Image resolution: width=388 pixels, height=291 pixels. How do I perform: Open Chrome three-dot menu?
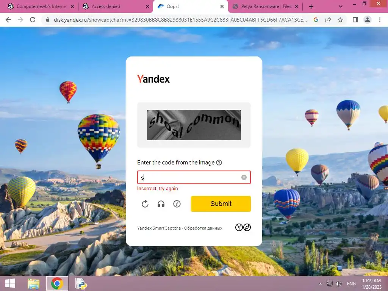click(380, 20)
